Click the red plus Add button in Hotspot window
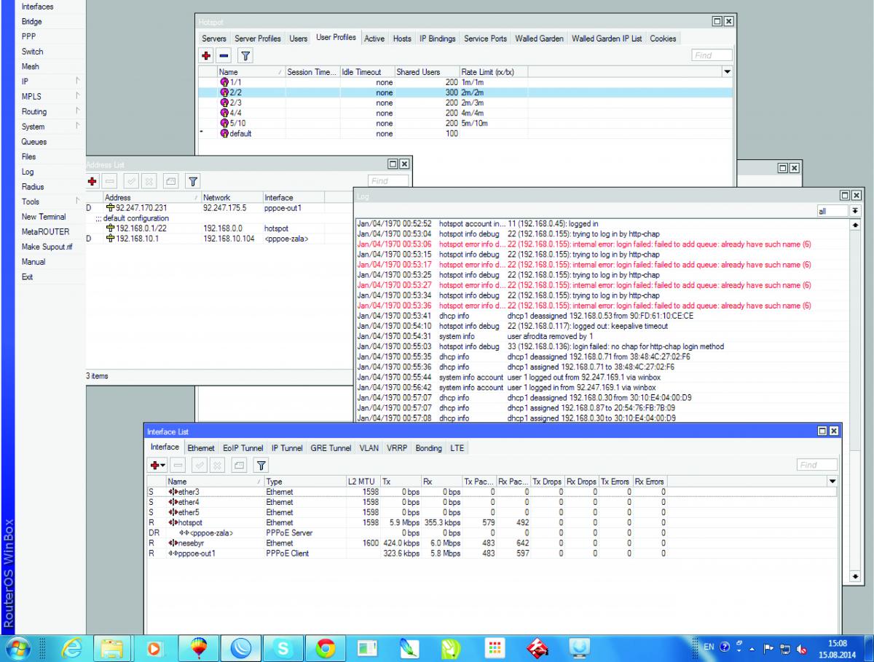The image size is (874, 662). click(207, 55)
